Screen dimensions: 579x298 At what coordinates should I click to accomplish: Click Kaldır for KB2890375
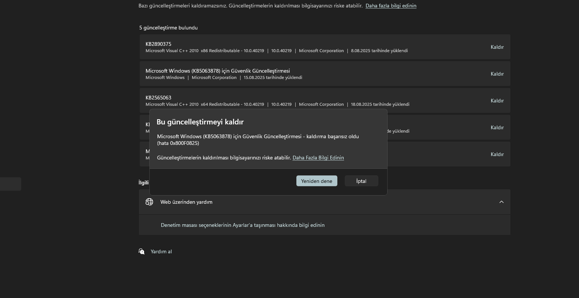pyautogui.click(x=497, y=47)
